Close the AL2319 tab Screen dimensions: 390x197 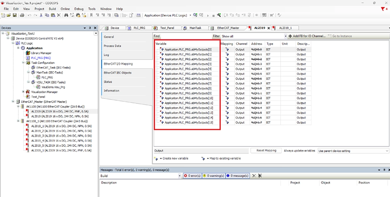269,28
